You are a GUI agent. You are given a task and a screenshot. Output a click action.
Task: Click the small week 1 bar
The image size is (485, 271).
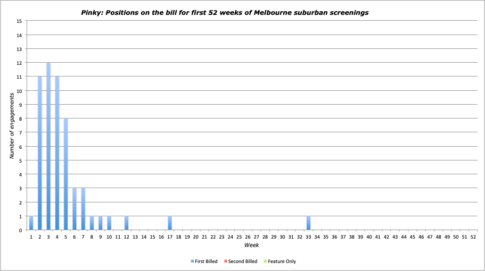click(x=31, y=223)
